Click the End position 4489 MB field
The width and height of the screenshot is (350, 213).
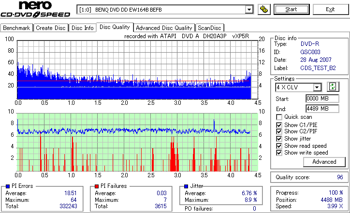[x=322, y=109]
